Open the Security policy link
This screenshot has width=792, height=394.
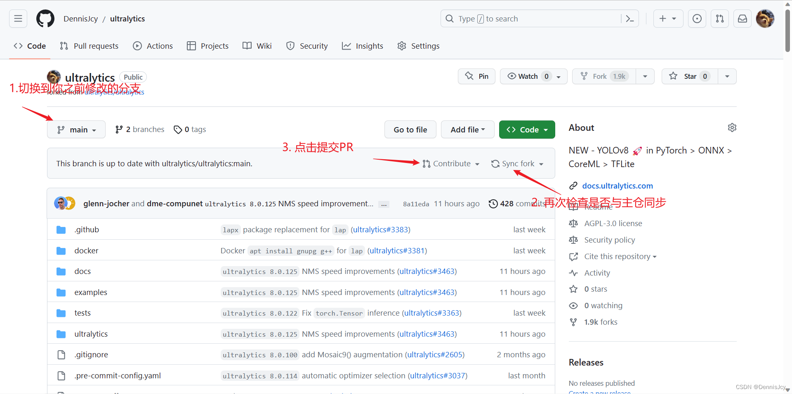609,240
